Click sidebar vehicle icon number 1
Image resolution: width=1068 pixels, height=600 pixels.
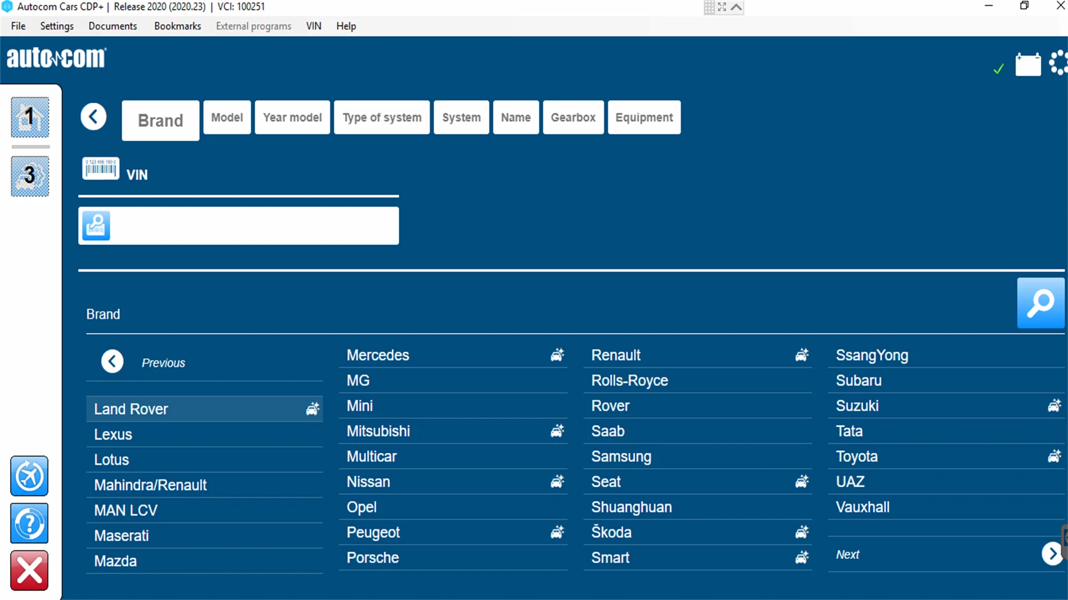click(x=30, y=117)
